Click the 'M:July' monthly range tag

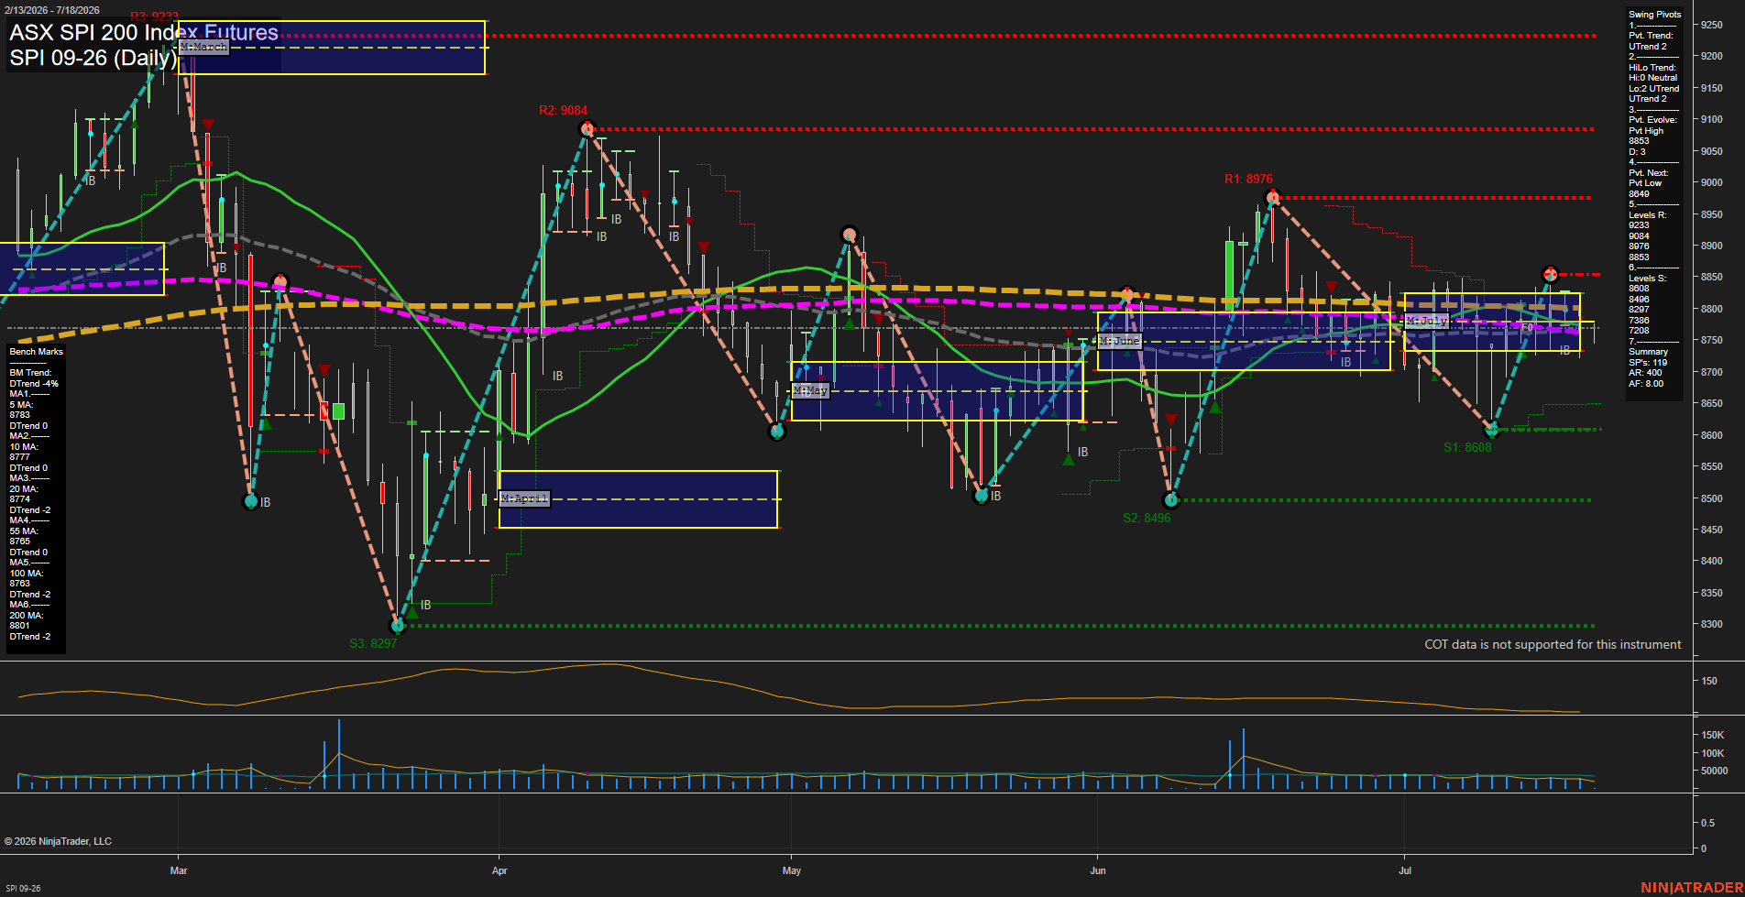1426,321
